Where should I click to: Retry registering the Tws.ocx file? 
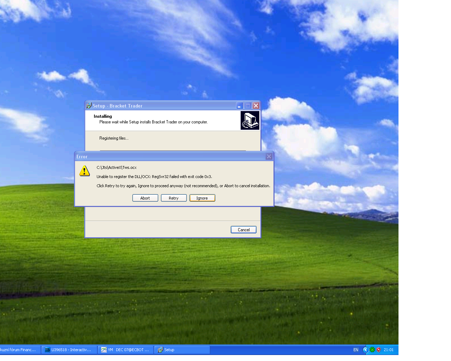point(174,198)
